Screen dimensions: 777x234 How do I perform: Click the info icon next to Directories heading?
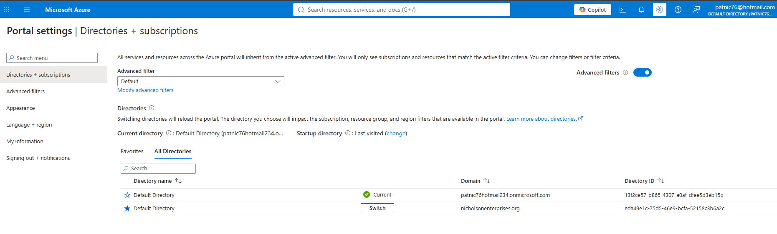pyautogui.click(x=152, y=108)
